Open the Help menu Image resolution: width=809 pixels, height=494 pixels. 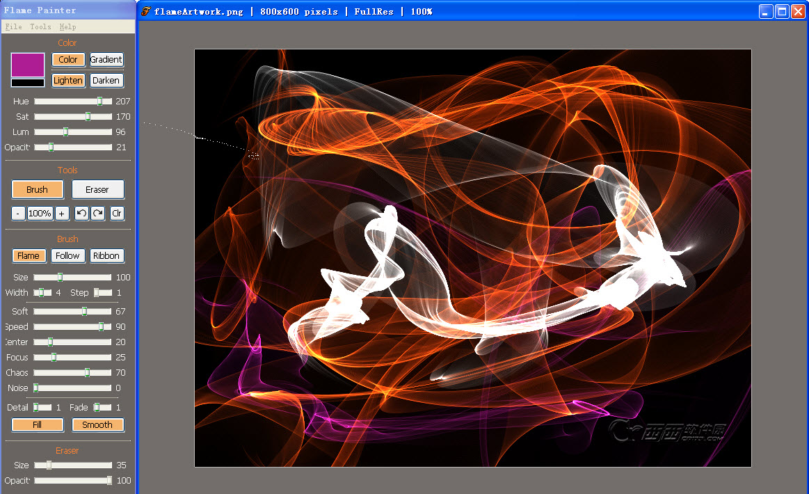[67, 26]
